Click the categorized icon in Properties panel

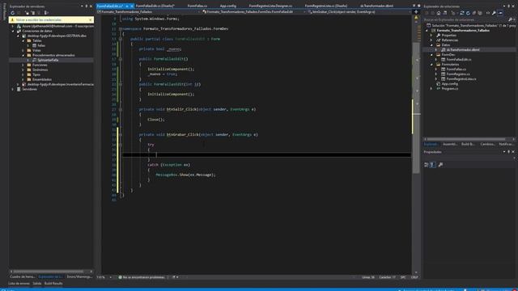pos(427,165)
